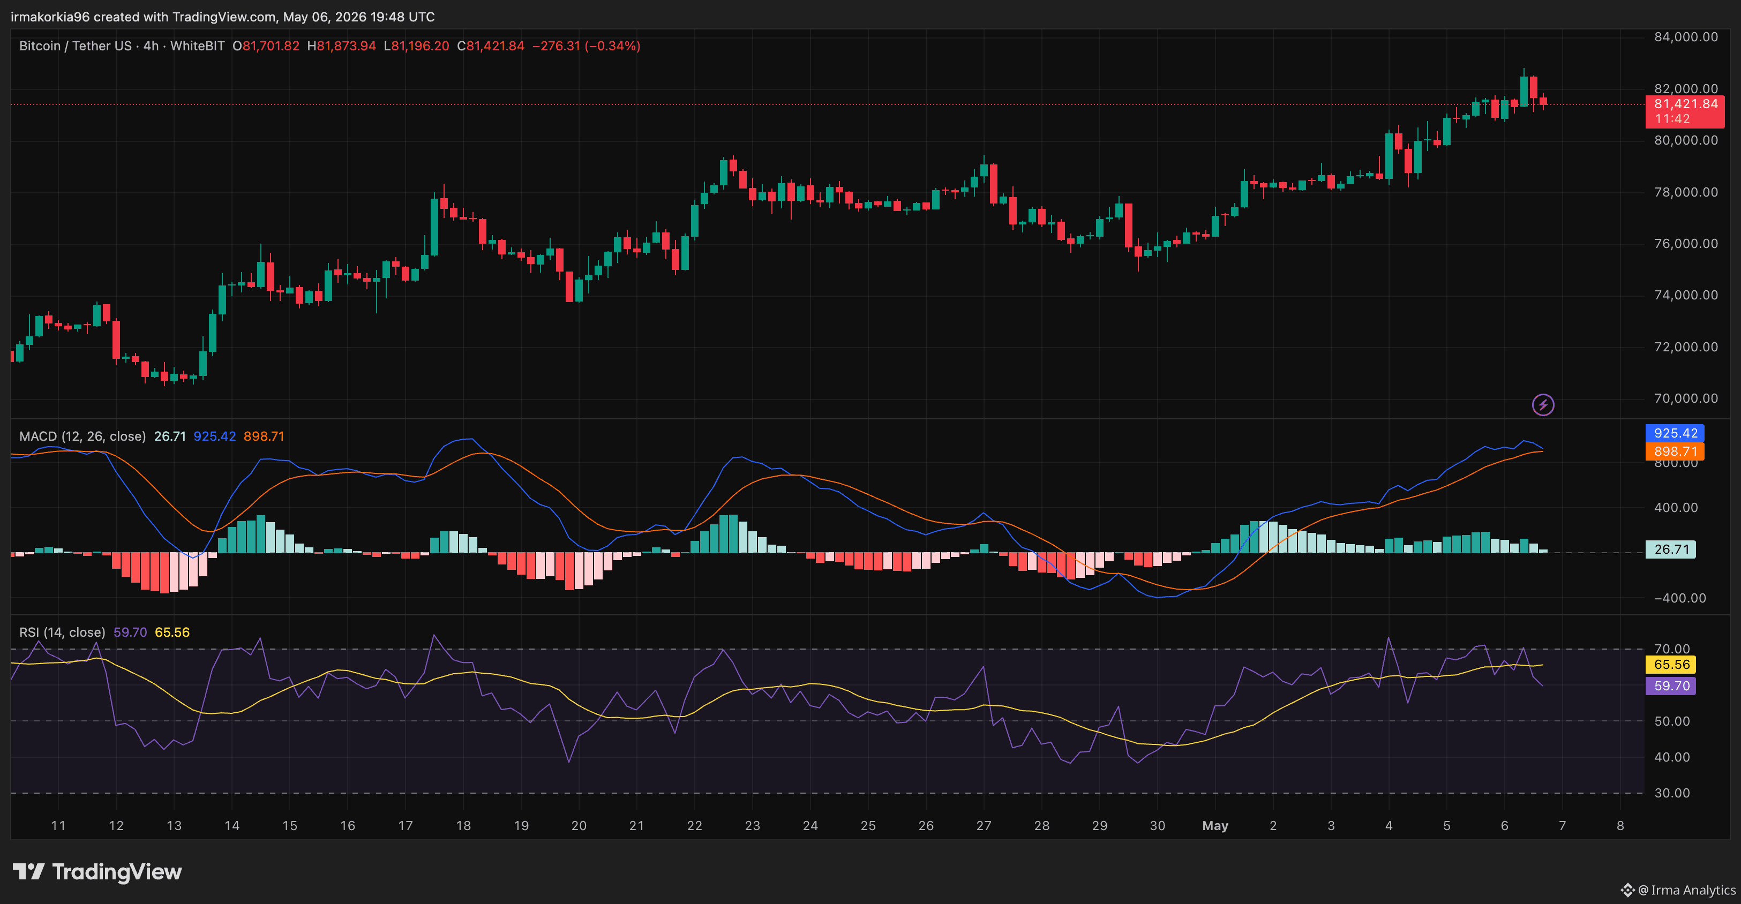1741x904 pixels.
Task: Select the open value 'O81,701.82'
Action: pyautogui.click(x=266, y=46)
